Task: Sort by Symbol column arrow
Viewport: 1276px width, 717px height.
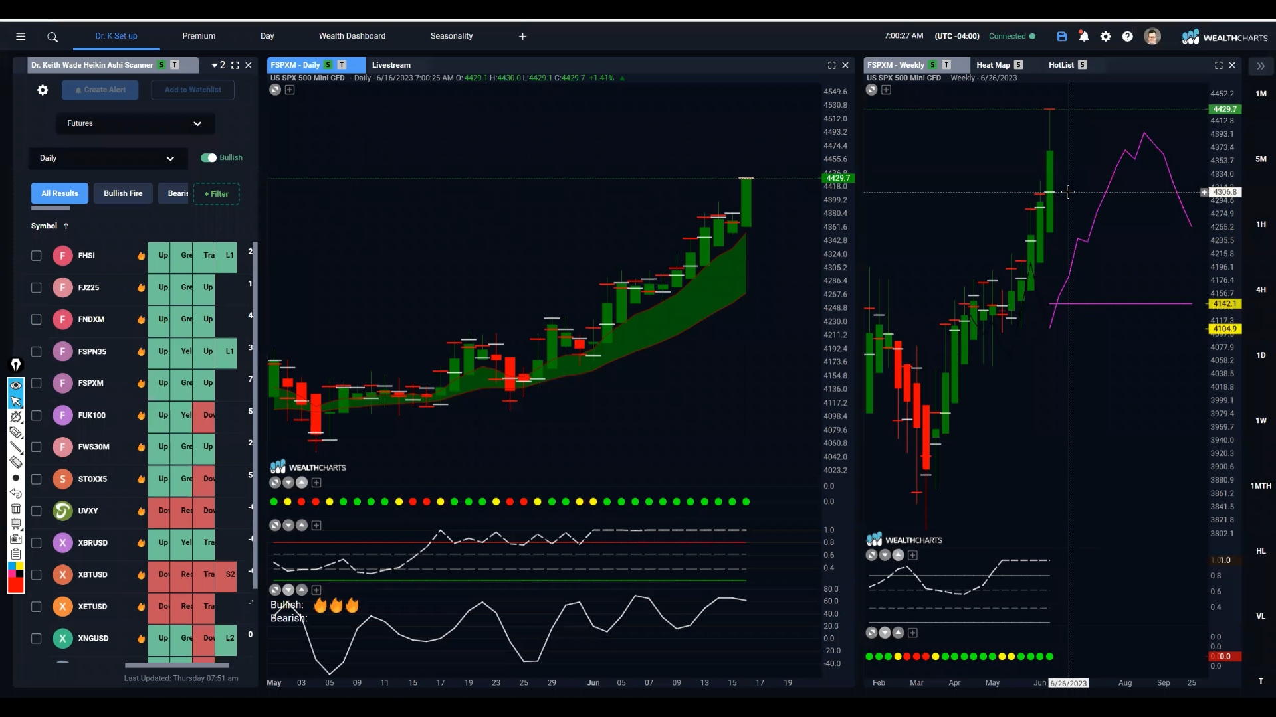Action: point(66,226)
